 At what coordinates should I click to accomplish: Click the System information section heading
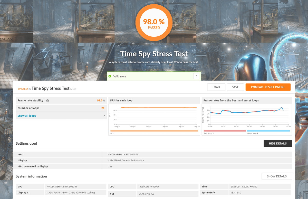point(31,176)
